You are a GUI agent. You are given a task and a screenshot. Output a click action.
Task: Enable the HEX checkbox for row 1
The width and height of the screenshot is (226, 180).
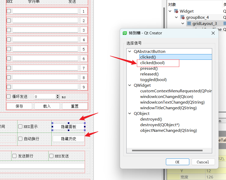(9, 11)
